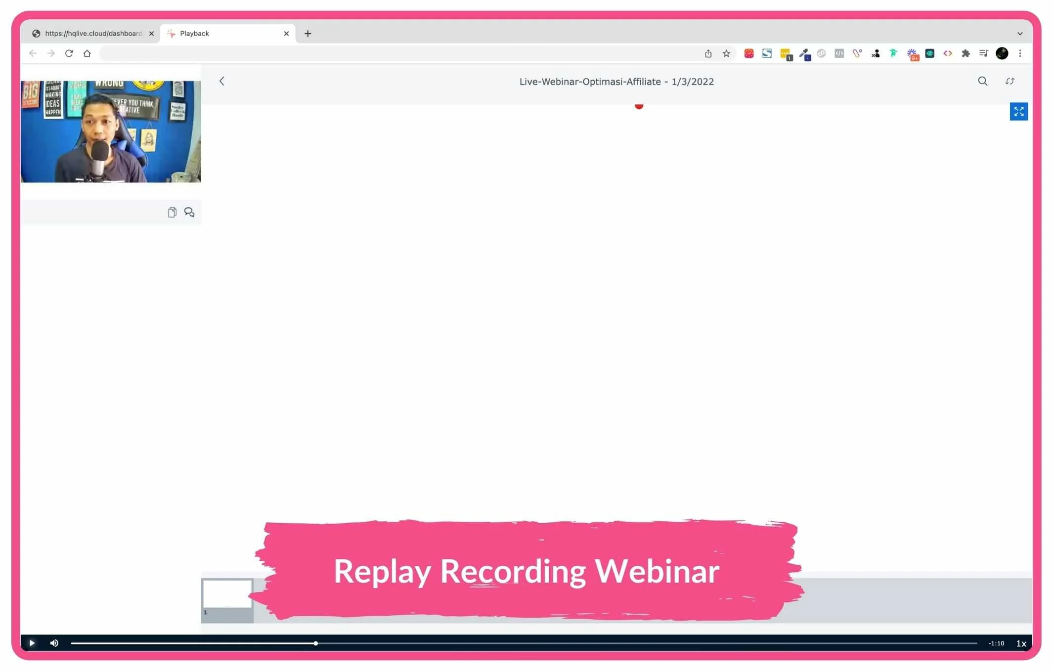The height and width of the screenshot is (671, 1053).
Task: Expand the tab search dropdown chevron
Action: [1019, 34]
